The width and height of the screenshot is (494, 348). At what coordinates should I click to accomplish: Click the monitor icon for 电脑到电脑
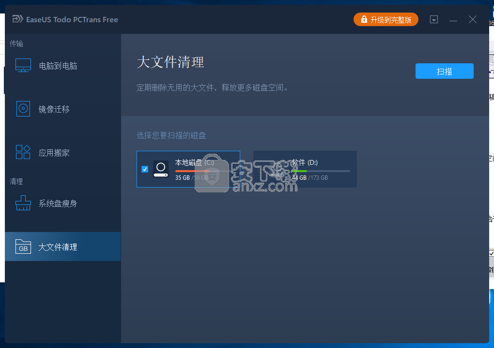click(23, 65)
